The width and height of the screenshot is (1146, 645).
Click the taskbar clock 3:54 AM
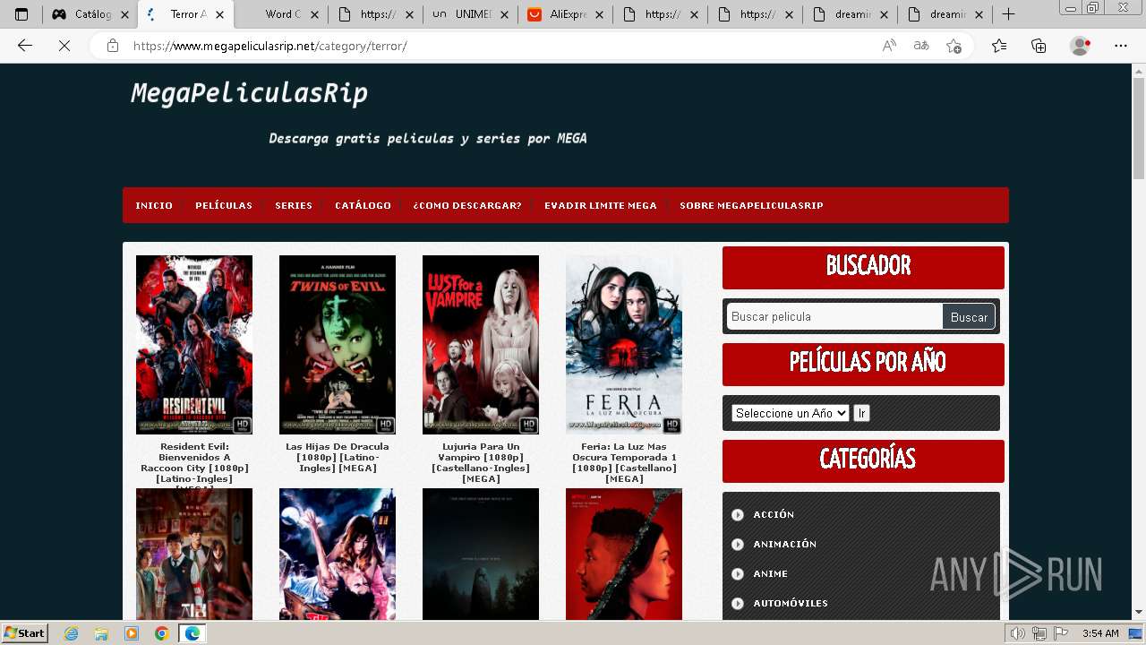[x=1100, y=633]
